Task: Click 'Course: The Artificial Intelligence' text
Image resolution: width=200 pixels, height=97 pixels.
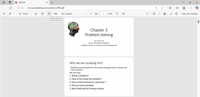Action: click(x=99, y=43)
